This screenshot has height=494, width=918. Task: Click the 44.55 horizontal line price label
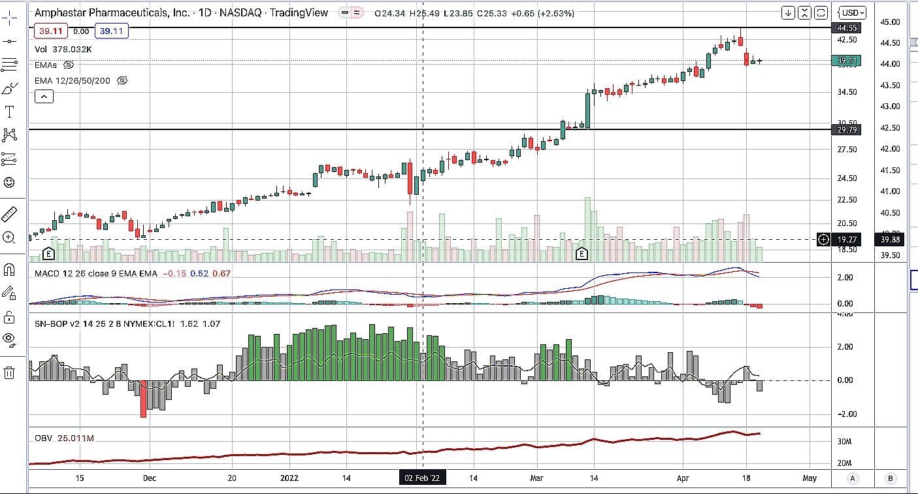[846, 28]
